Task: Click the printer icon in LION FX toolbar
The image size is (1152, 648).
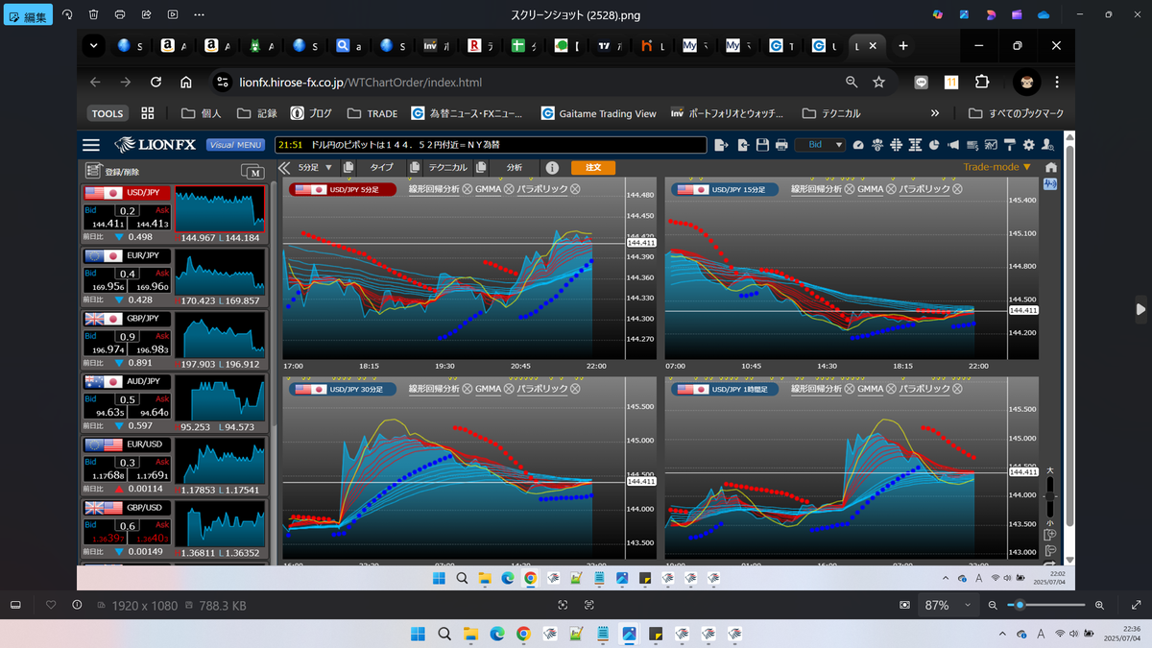Action: 781,145
